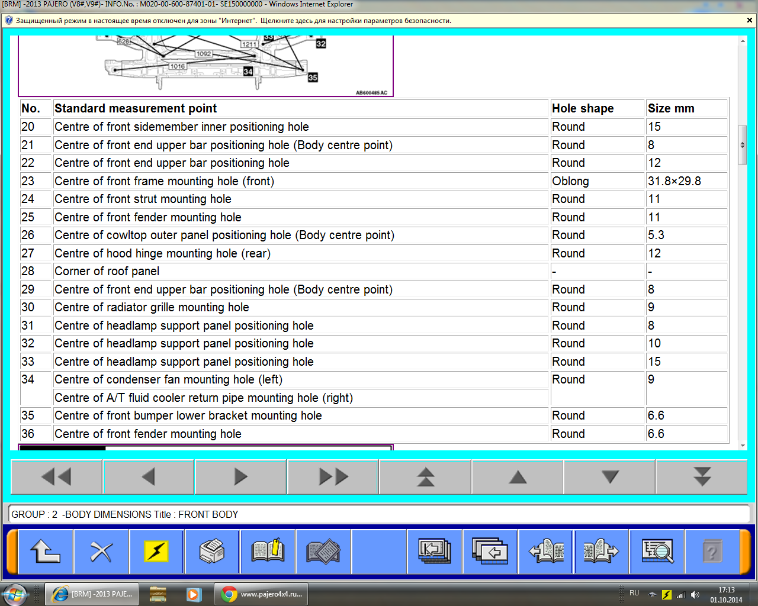The width and height of the screenshot is (758, 606).
Task: Open the book with yellow bookmark icon
Action: click(x=268, y=552)
